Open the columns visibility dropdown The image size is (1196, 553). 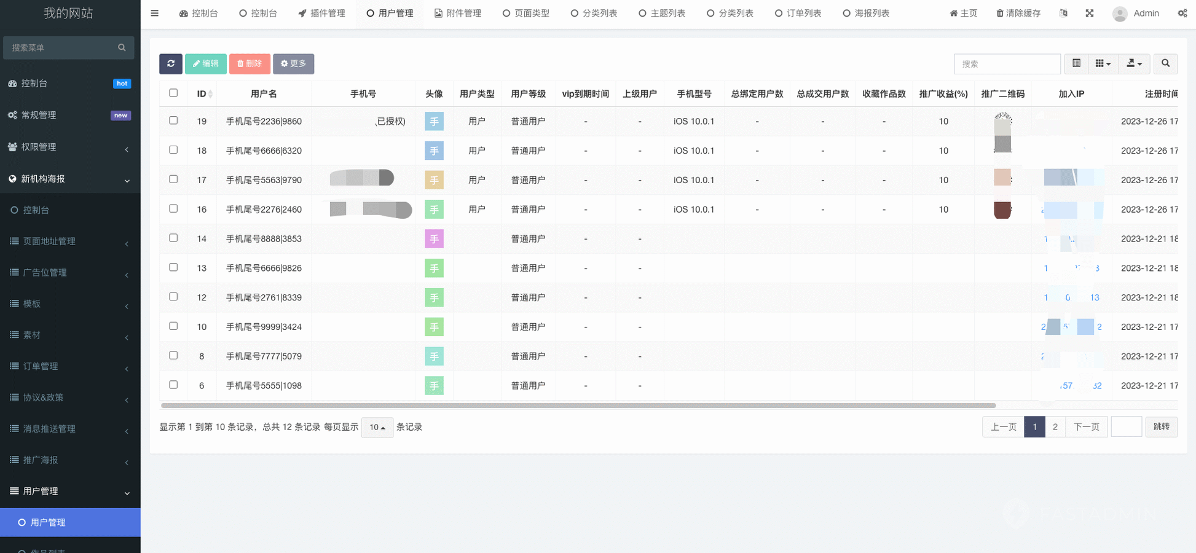tap(1103, 63)
